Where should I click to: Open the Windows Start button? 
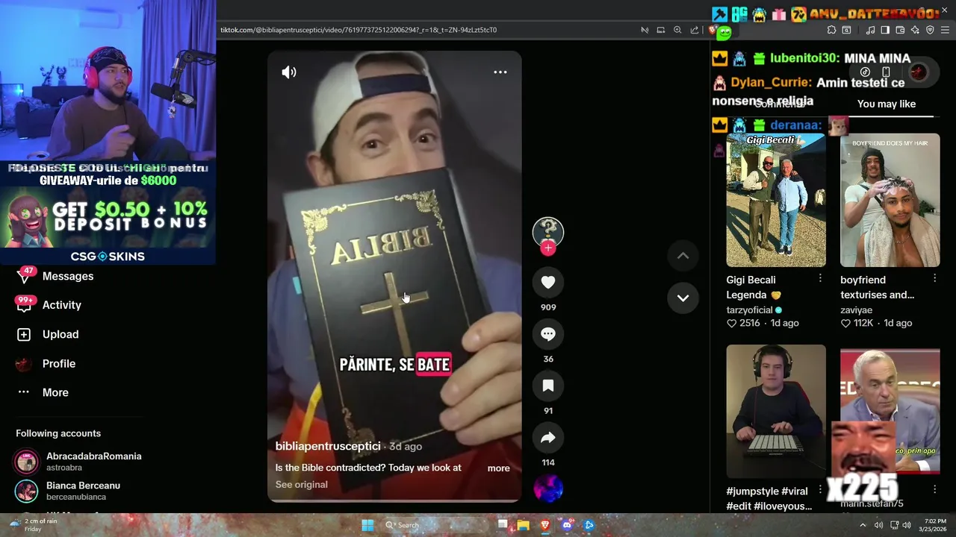tap(367, 525)
